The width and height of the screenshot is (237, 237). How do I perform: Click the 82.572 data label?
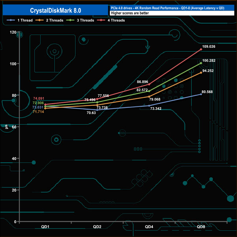click(x=142, y=90)
